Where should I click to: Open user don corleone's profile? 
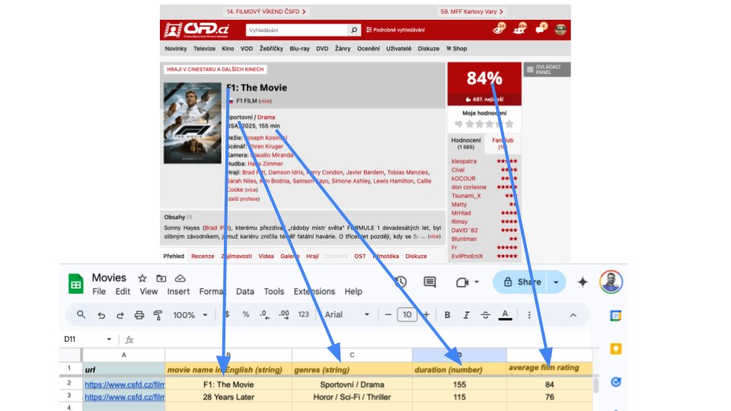click(x=468, y=187)
